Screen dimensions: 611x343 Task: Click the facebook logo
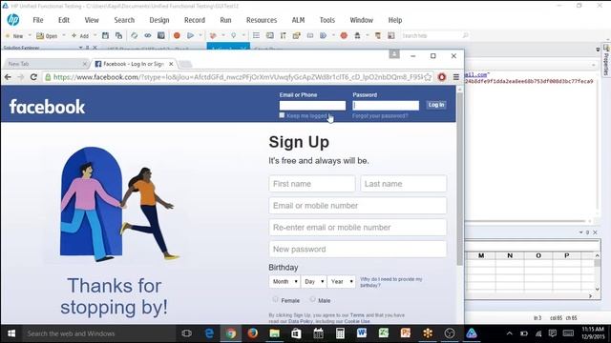click(47, 107)
